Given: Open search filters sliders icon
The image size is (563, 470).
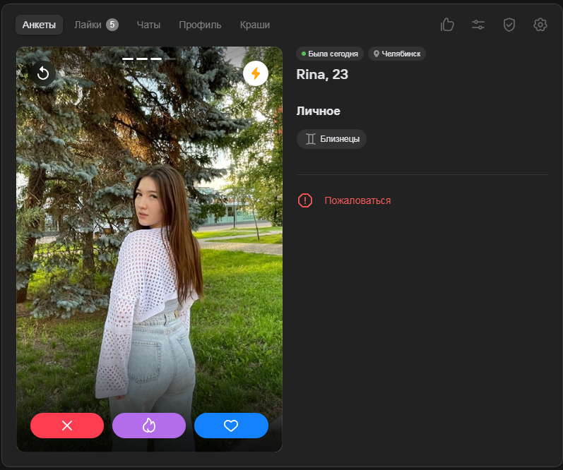Looking at the screenshot, I should [478, 25].
